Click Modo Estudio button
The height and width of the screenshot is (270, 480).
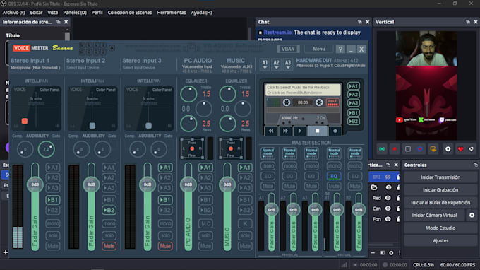[x=440, y=228]
